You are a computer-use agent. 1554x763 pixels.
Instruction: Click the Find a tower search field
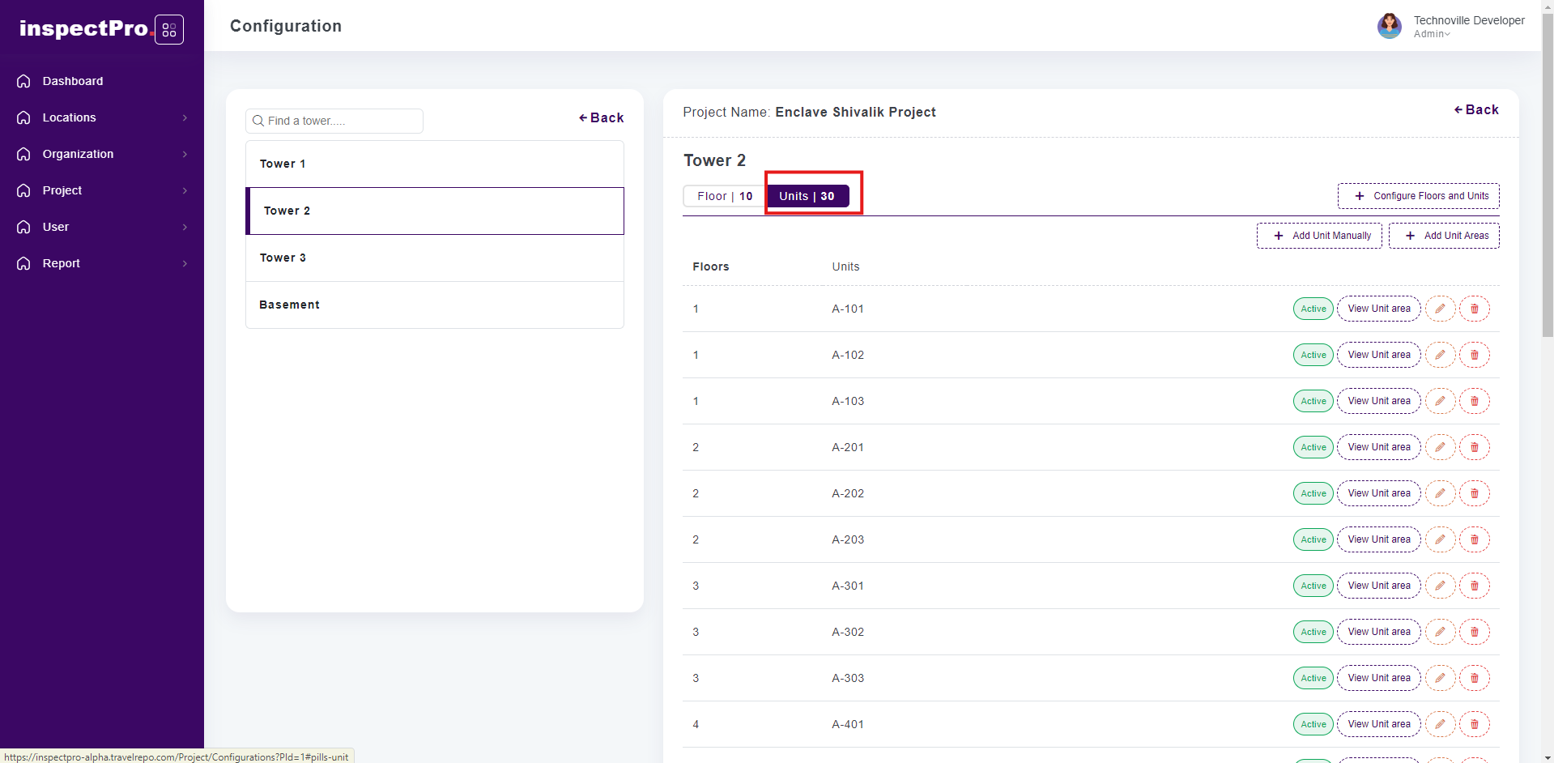(x=334, y=121)
